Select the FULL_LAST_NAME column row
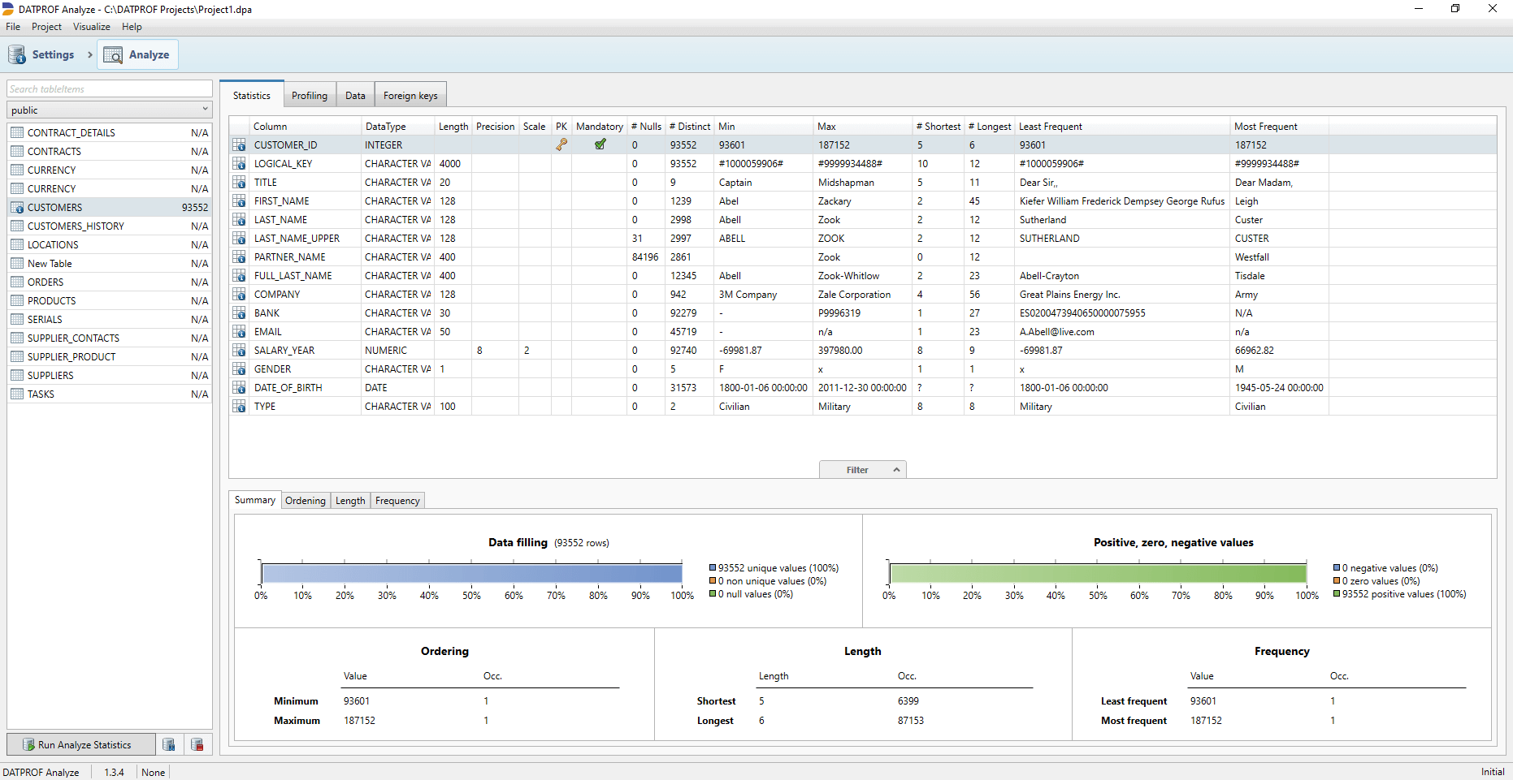This screenshot has width=1513, height=780. click(x=862, y=275)
